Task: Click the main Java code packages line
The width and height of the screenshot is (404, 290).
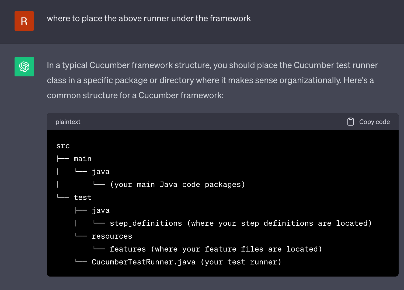Action: (177, 185)
